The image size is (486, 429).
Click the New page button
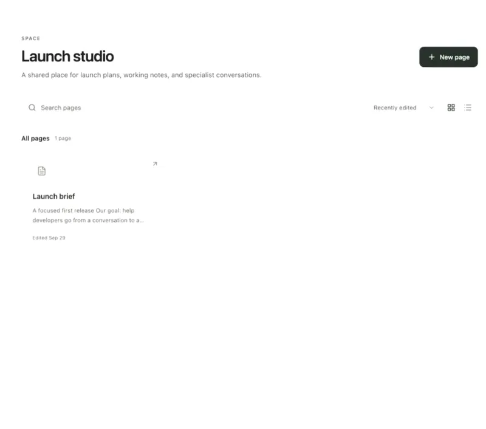[x=448, y=57]
